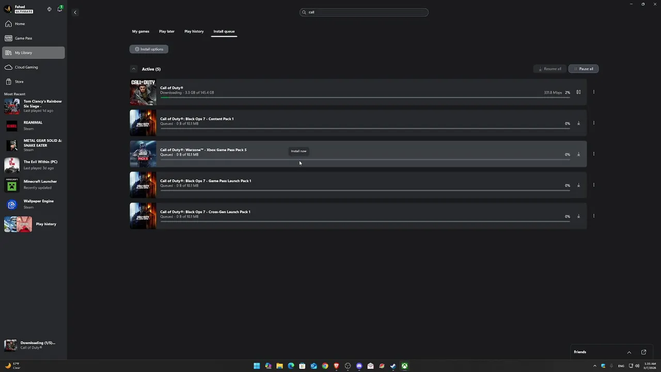Viewport: 661px width, 372px height.
Task: Open more options for Warzone Game Pass Pack 5
Action: point(594,154)
